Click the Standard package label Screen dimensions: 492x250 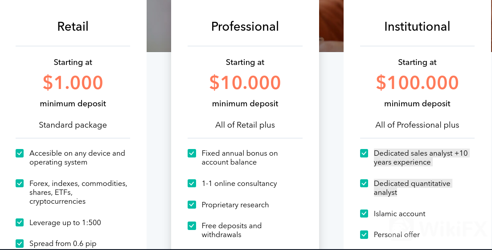(73, 125)
